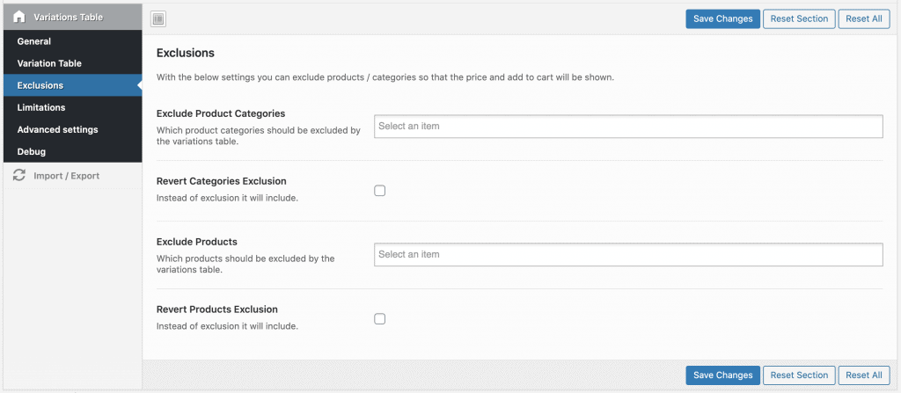
Task: Open Exclude Products select box
Action: (627, 255)
